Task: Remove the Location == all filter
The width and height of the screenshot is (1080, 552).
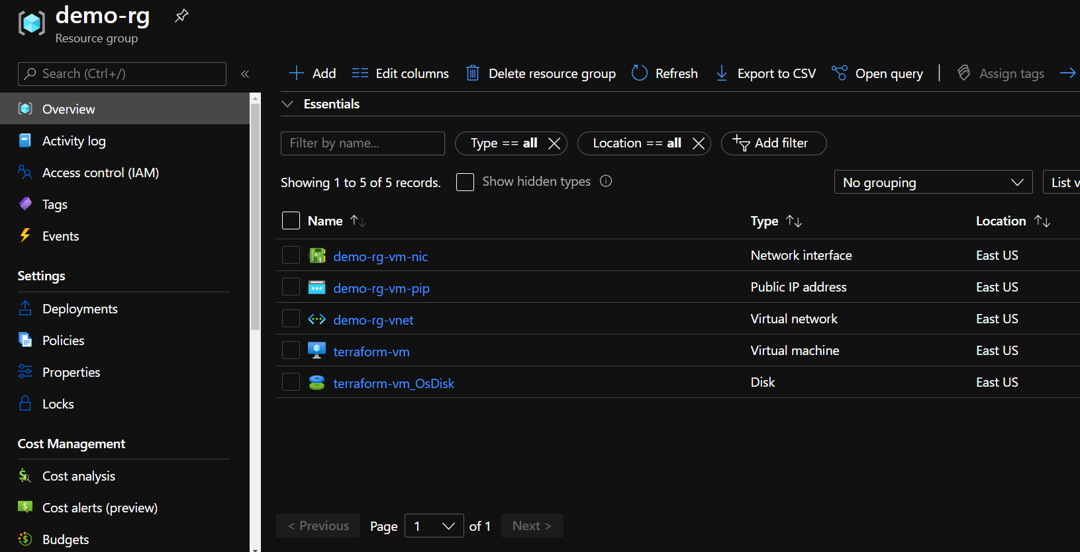Action: (x=698, y=143)
